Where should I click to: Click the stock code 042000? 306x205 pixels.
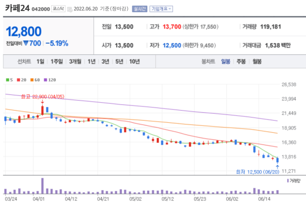(41, 9)
